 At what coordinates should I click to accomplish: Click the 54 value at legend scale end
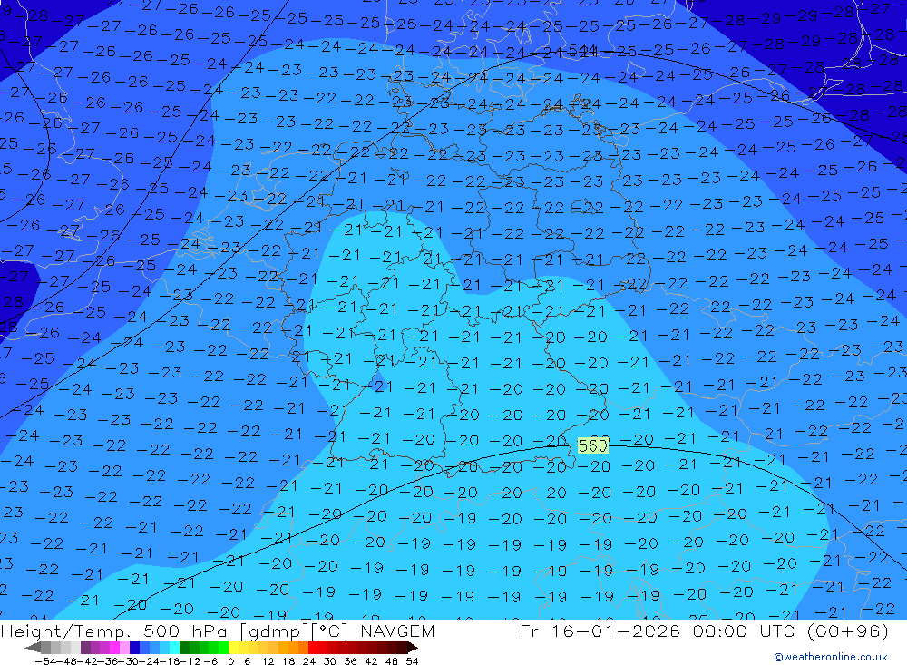[412, 660]
